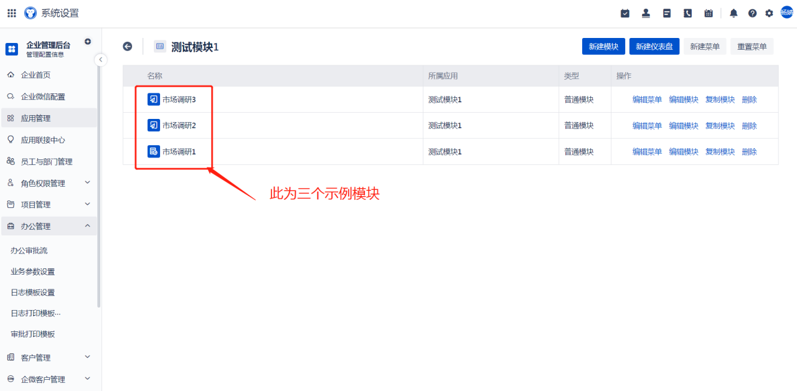Expand the 角色权限管理 menu
The height and width of the screenshot is (391, 797).
(x=49, y=183)
